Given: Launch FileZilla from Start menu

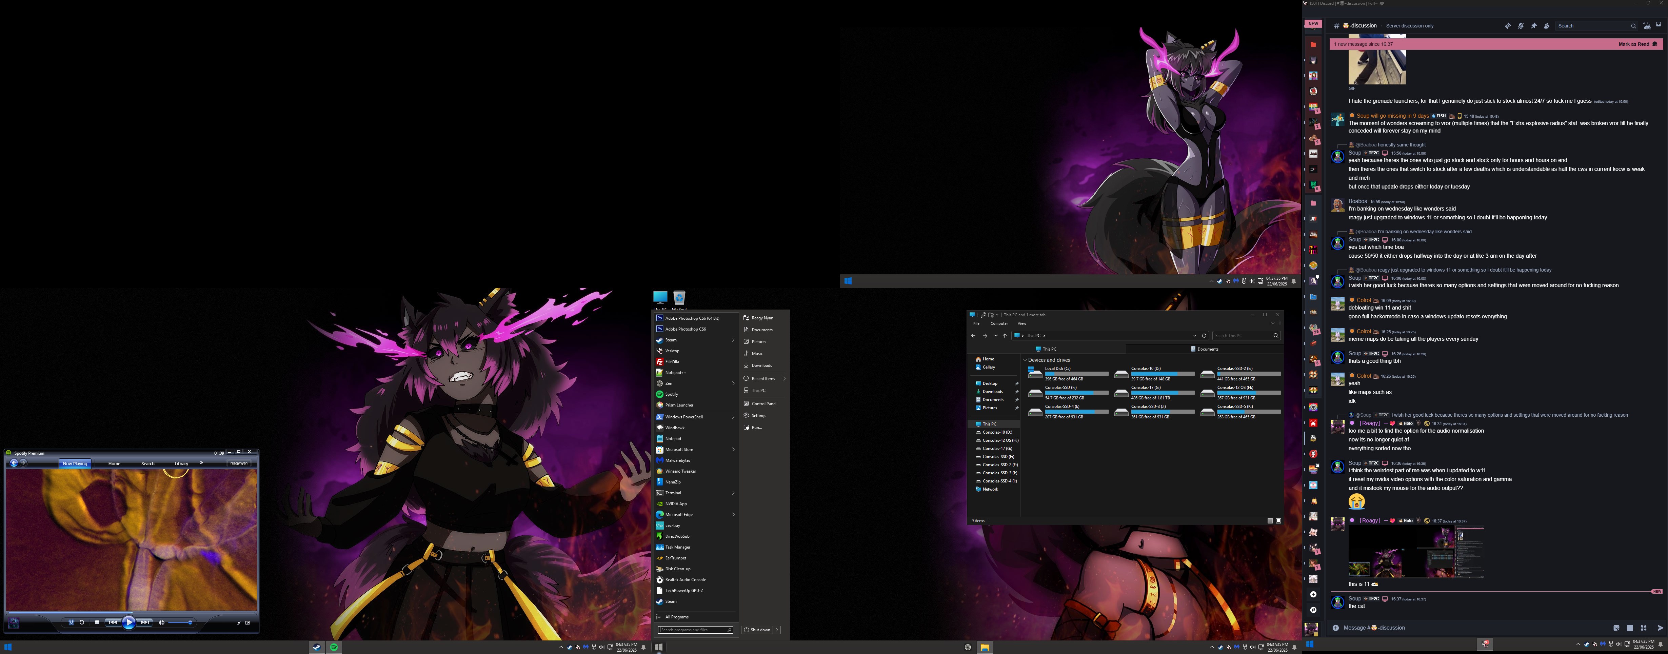Looking at the screenshot, I should click(x=695, y=362).
